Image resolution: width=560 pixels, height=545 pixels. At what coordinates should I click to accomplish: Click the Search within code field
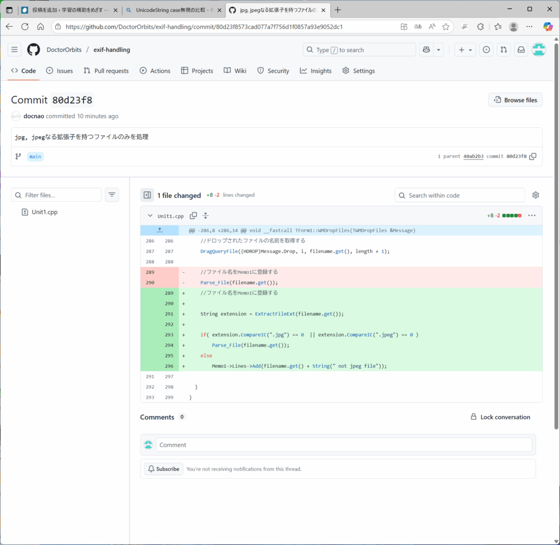459,195
